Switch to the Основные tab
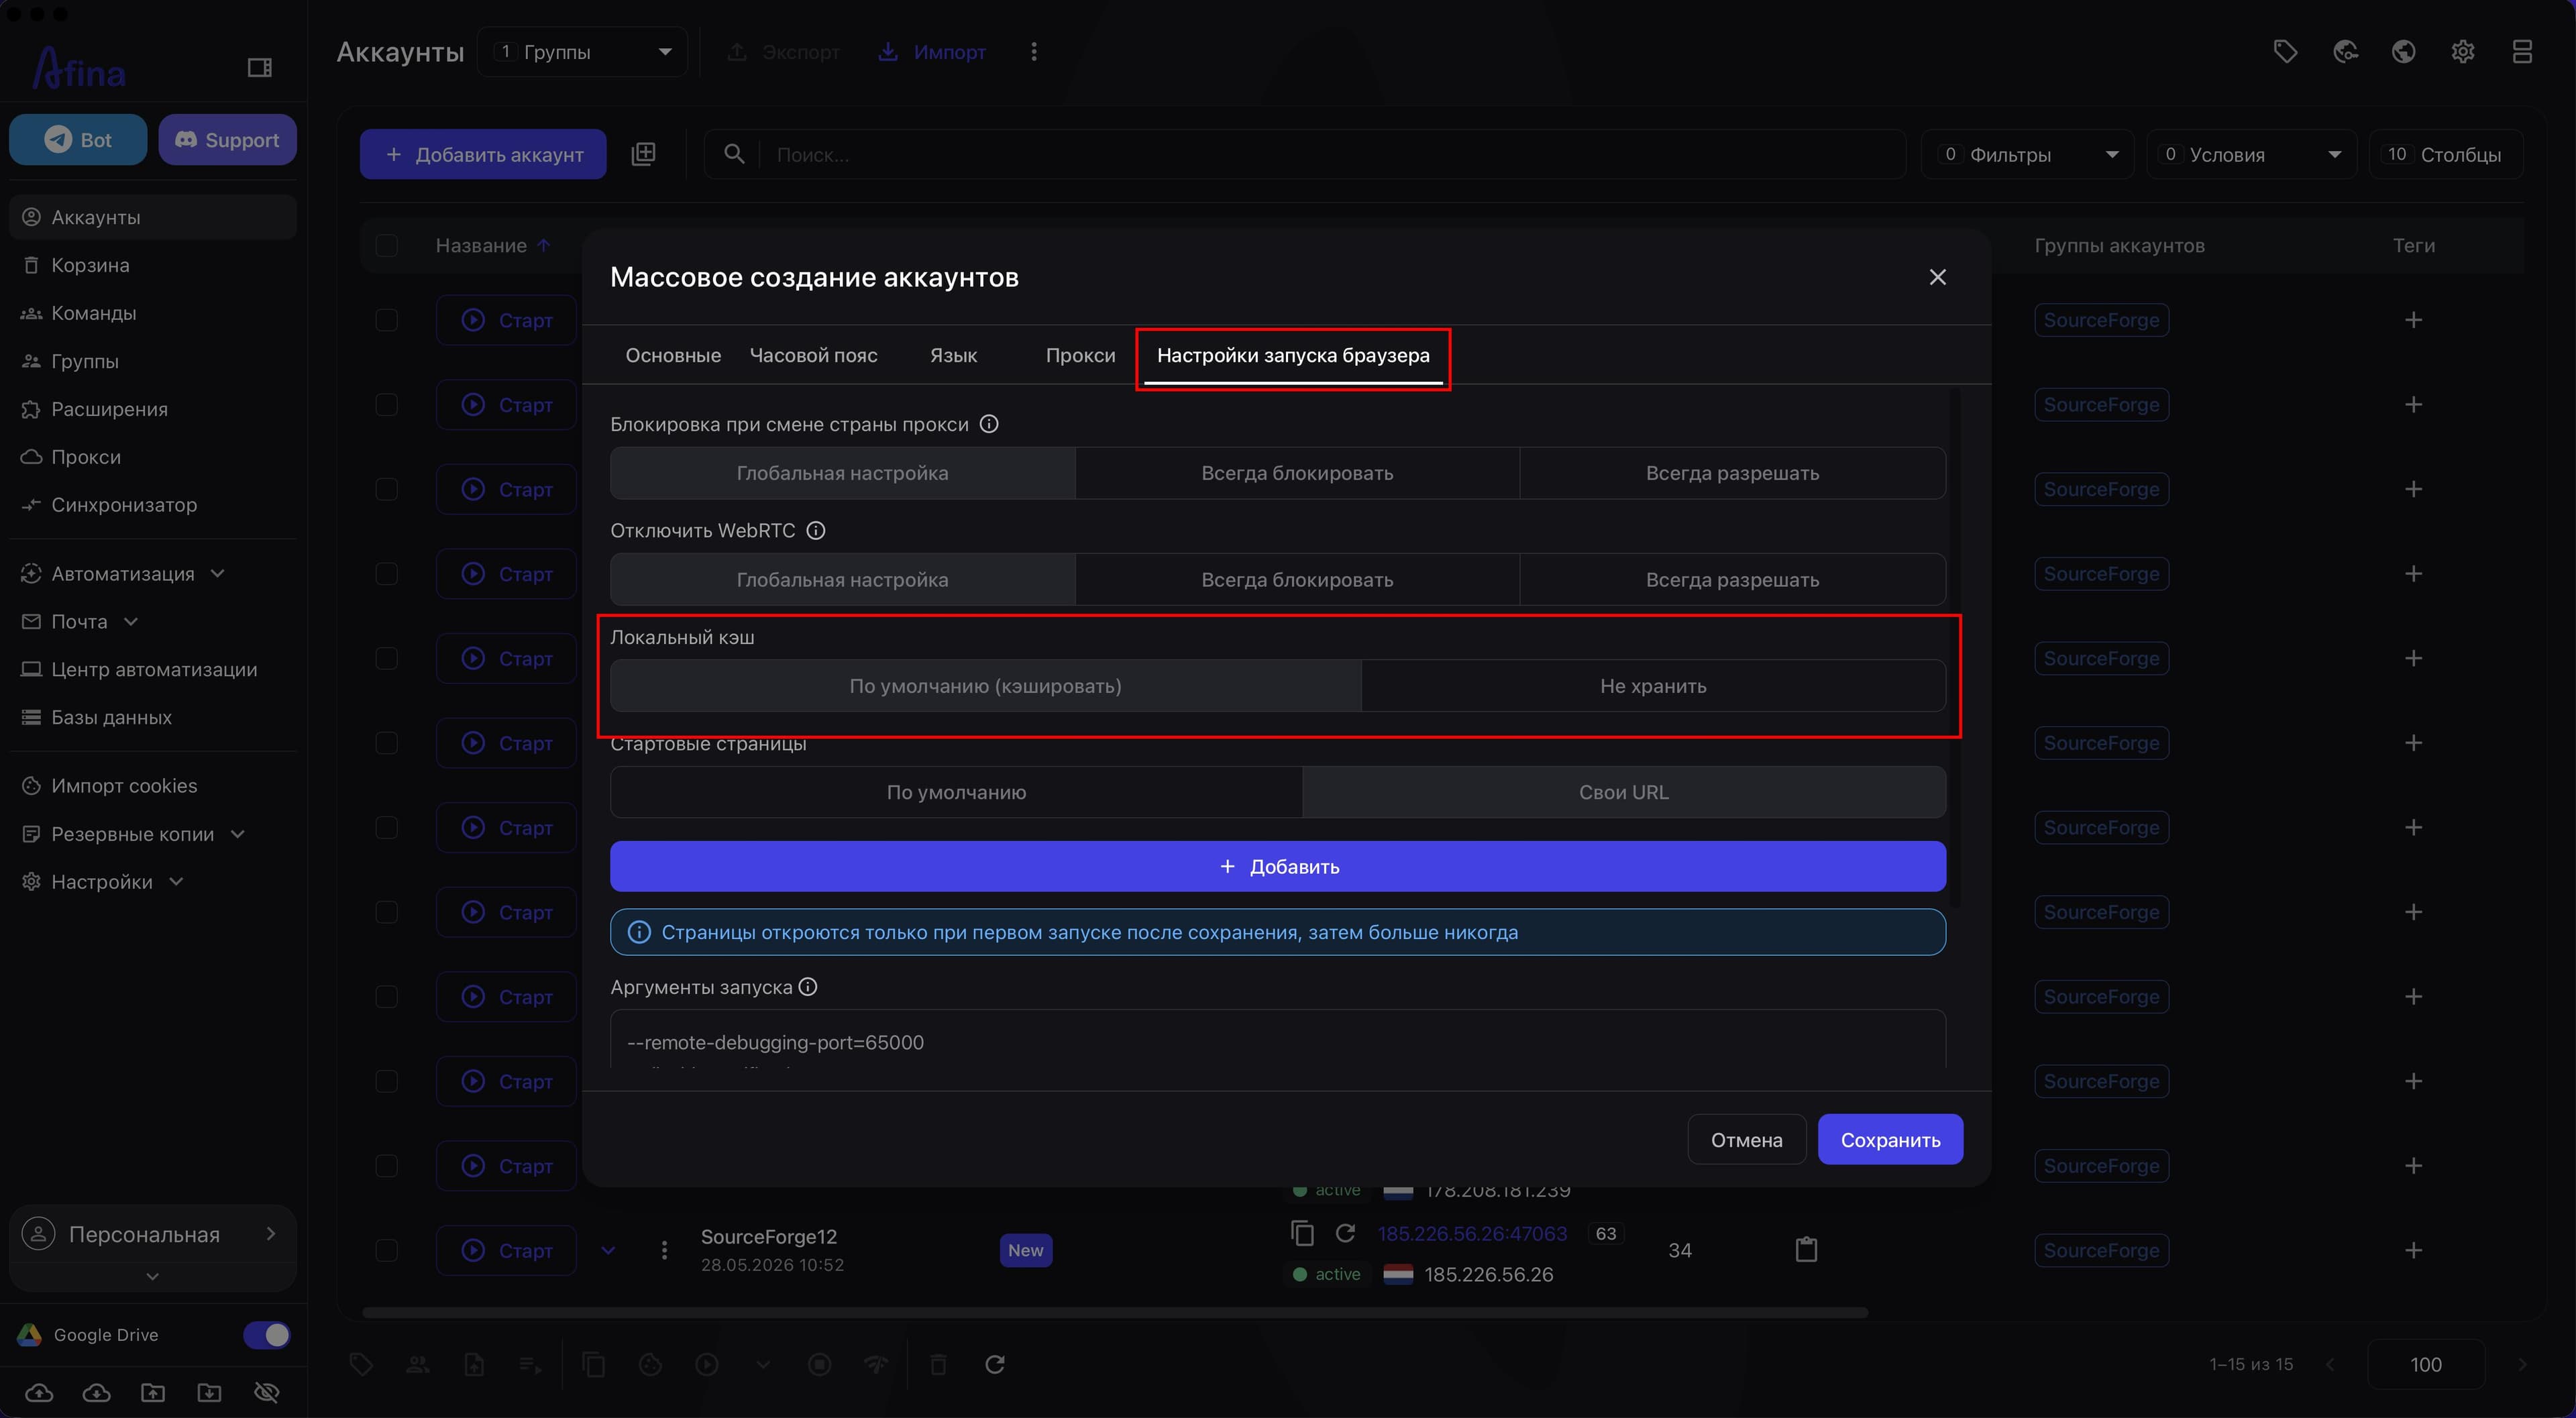This screenshot has height=1418, width=2576. [673, 355]
